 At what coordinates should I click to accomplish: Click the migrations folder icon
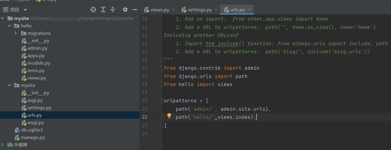[23, 33]
